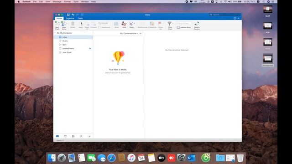This screenshot has height=164, width=292.
Task: Switch to Mail view at sidebar bottom
Action: point(57,136)
